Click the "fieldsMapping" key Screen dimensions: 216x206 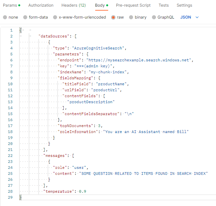pos(75,78)
